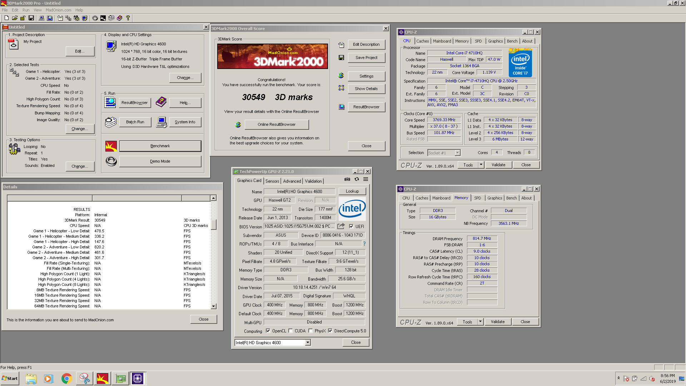Click the selected tests checklist toolbar icon

68,18
